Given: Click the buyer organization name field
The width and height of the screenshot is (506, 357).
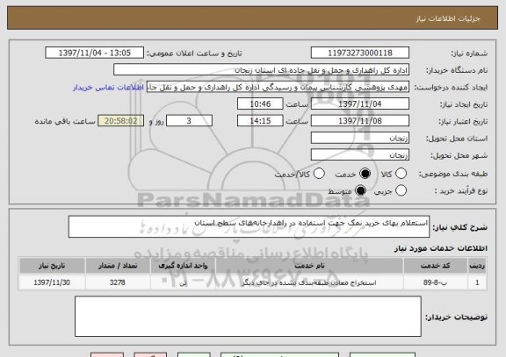Looking at the screenshot, I should click(262, 69).
